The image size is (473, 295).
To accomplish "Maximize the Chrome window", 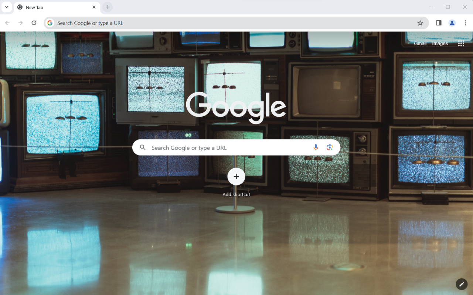I will pyautogui.click(x=448, y=7).
